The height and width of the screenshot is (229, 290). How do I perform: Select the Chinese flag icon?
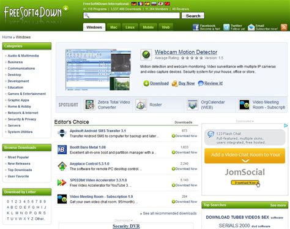coord(167,4)
